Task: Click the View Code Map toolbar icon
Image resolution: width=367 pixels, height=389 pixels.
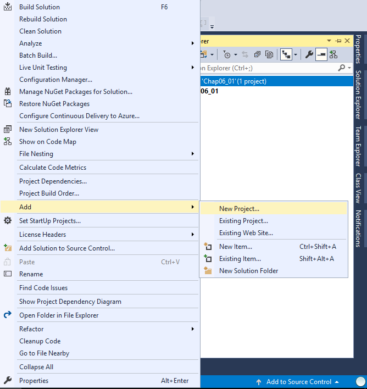Action: coord(333,54)
